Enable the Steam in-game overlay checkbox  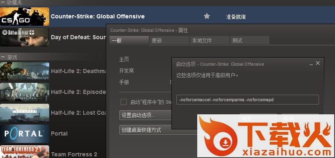pos(123,102)
